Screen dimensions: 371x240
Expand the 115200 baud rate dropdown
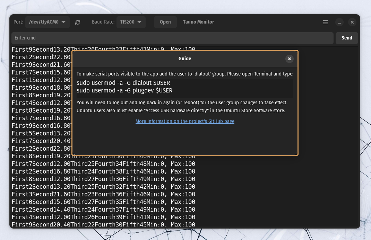[x=131, y=22]
